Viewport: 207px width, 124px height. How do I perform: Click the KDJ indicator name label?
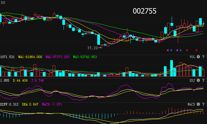[x=192, y=80]
